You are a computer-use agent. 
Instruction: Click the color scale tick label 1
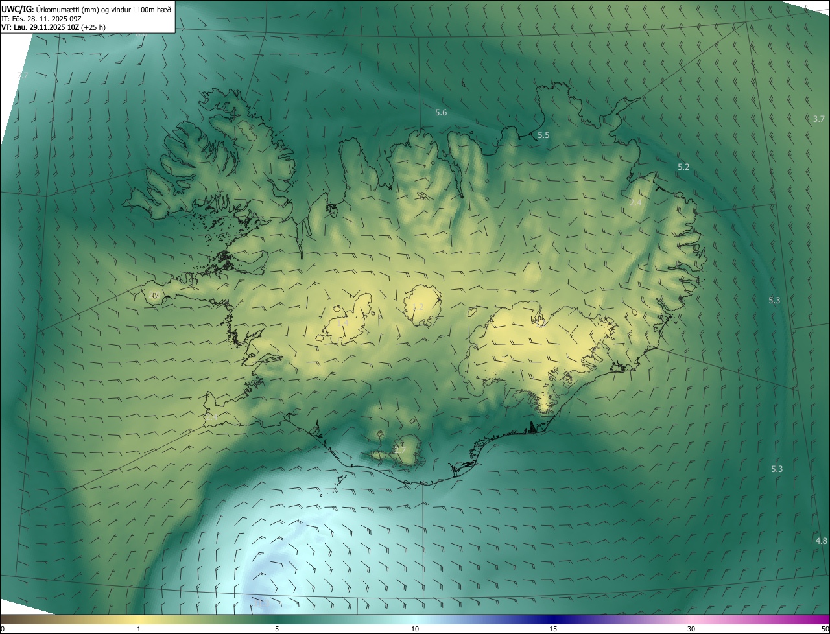tap(139, 629)
